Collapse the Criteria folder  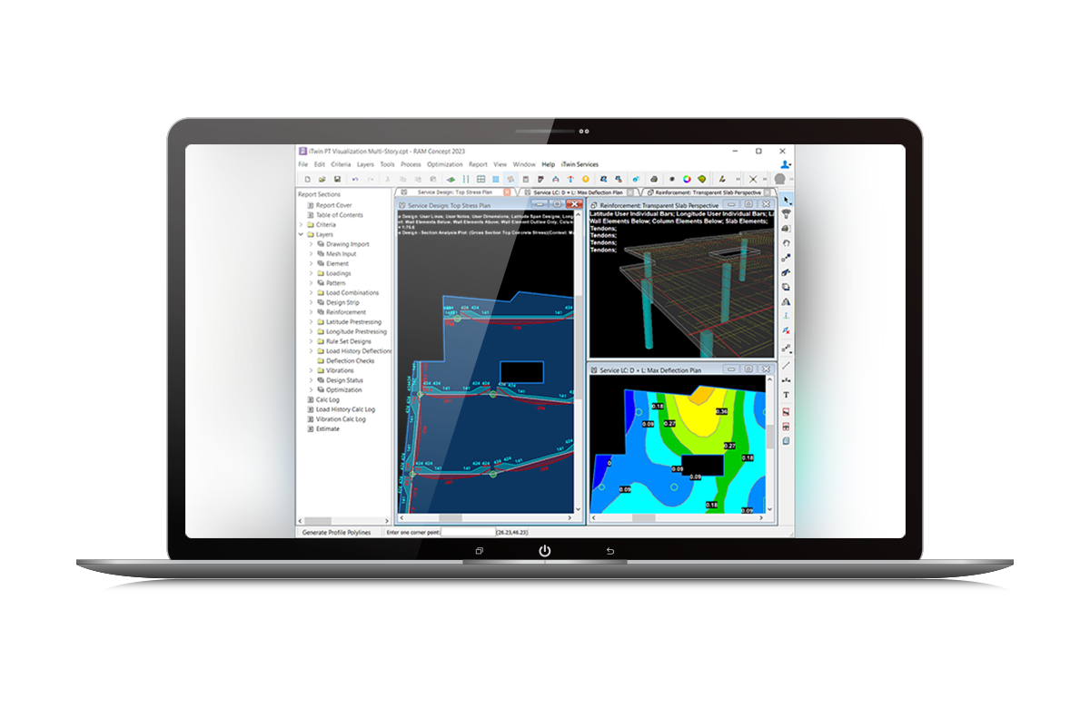point(301,225)
